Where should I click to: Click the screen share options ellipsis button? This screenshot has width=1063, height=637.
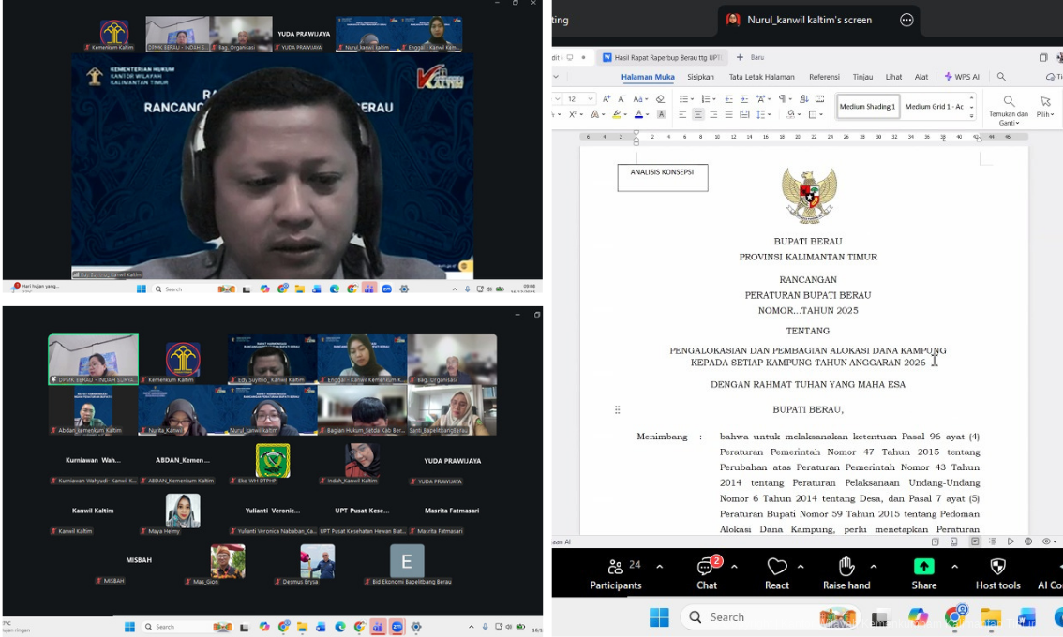pyautogui.click(x=906, y=20)
